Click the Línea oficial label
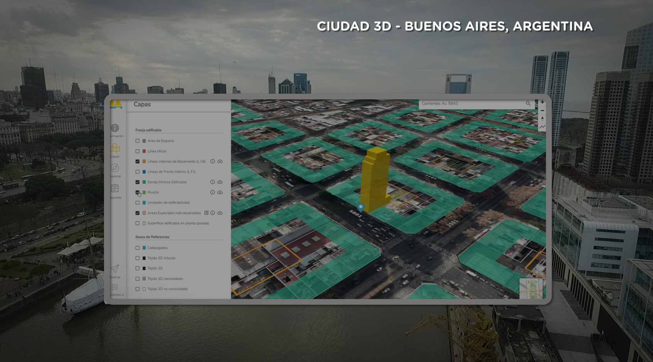The height and width of the screenshot is (362, 653). click(157, 151)
